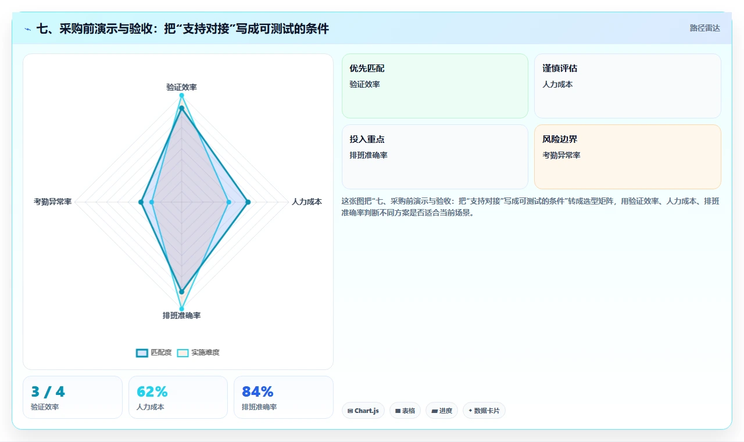This screenshot has width=744, height=442.
Task: Click the 实施难度 data point at 验证效率
Action: 181,95
